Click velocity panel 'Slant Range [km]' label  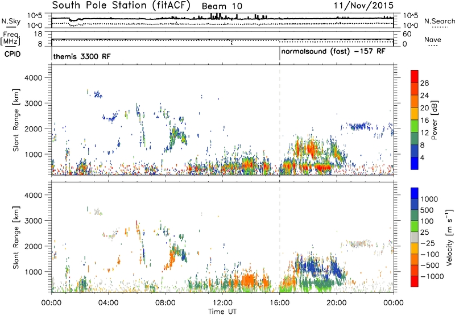pos(16,238)
